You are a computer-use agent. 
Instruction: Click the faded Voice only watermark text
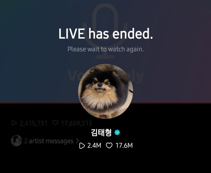tap(105, 76)
